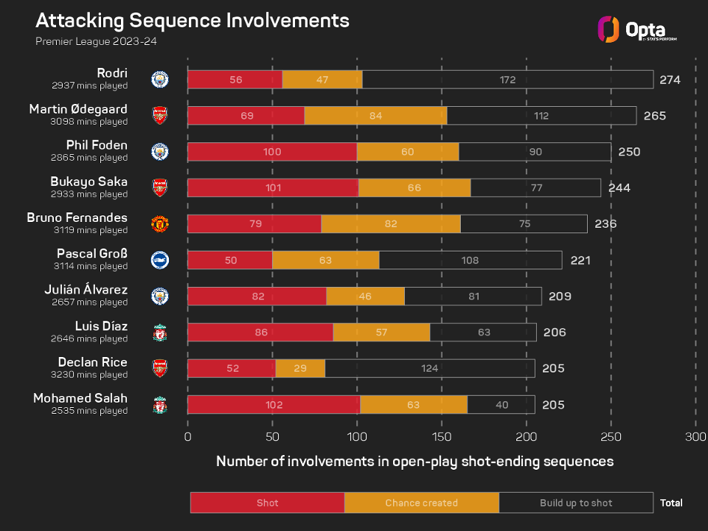Click the Arsenal crest beside Bukayo Saka

pos(159,187)
